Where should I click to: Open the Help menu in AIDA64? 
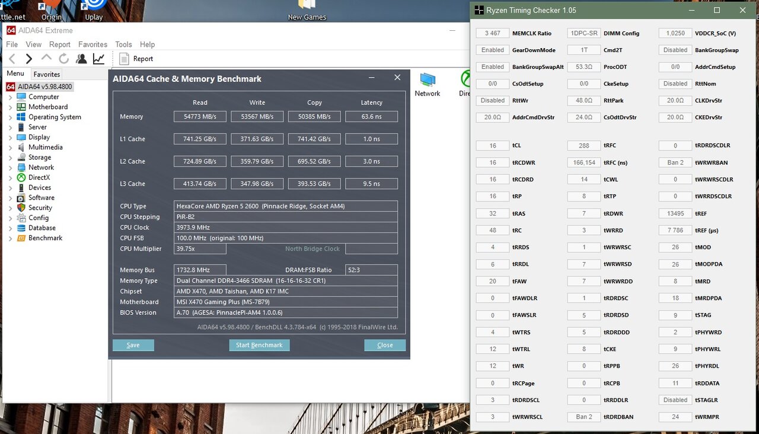pos(147,44)
